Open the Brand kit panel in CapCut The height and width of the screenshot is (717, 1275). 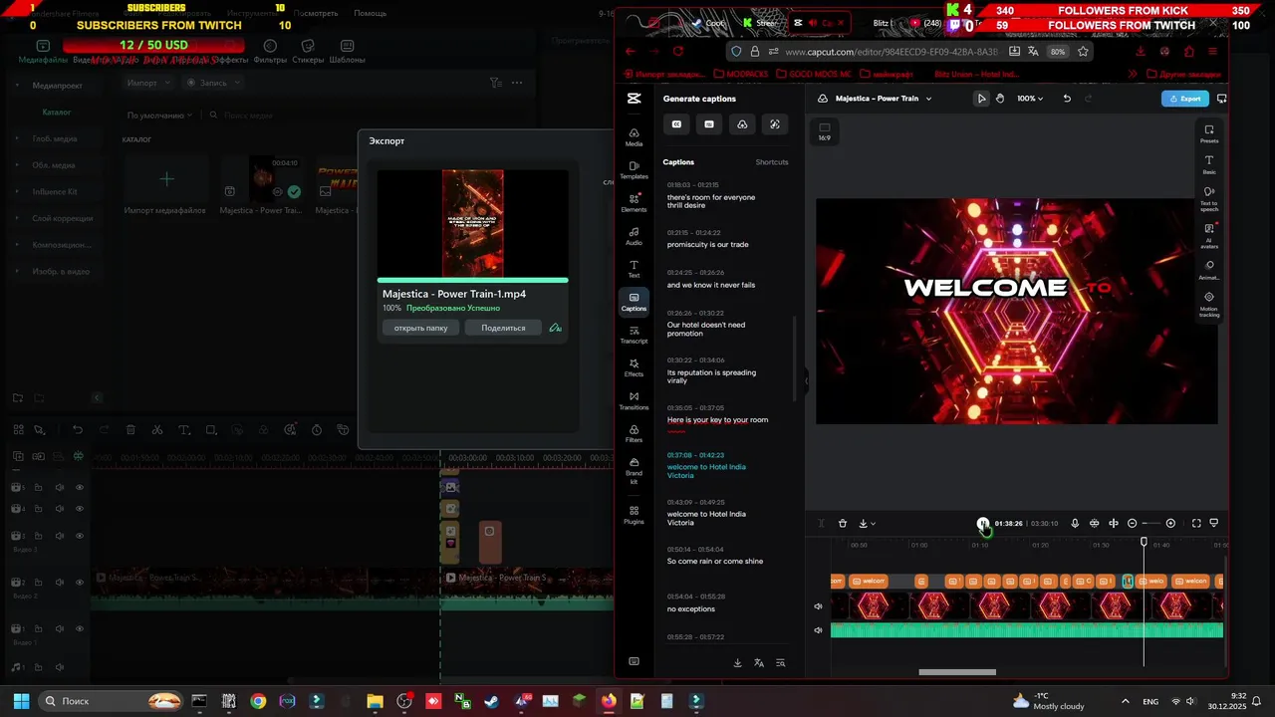pos(634,470)
